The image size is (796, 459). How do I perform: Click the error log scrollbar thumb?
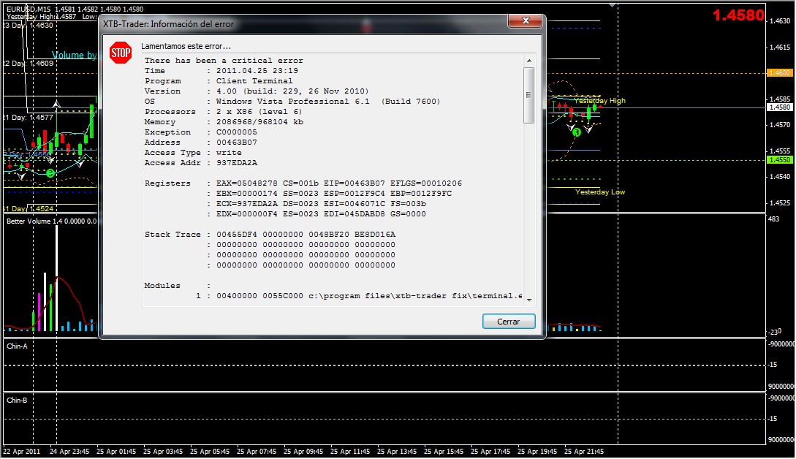pos(529,95)
